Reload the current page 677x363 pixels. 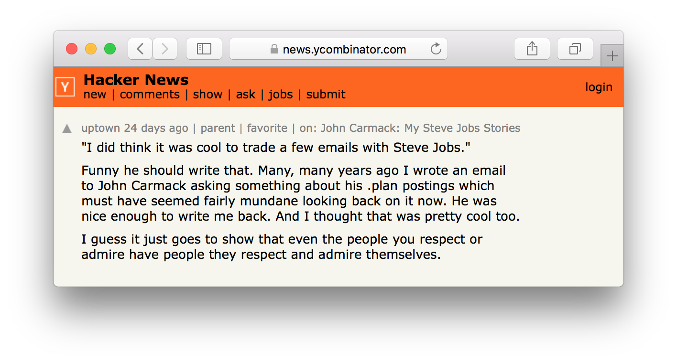[436, 49]
